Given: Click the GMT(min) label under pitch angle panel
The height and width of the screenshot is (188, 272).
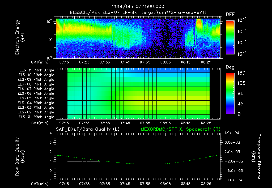Looking at the screenshot, I should tap(40, 123).
